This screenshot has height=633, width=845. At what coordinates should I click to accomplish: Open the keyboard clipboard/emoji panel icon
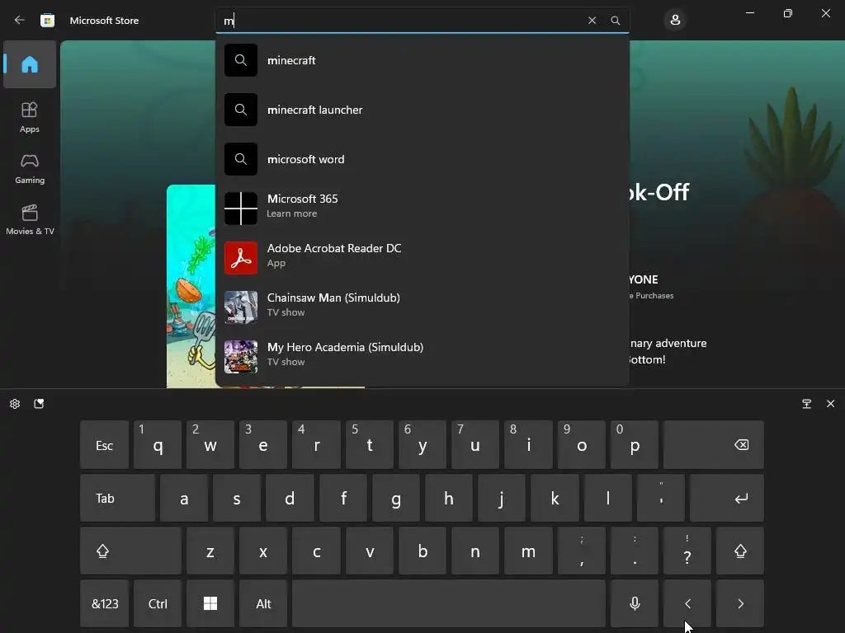coord(39,404)
